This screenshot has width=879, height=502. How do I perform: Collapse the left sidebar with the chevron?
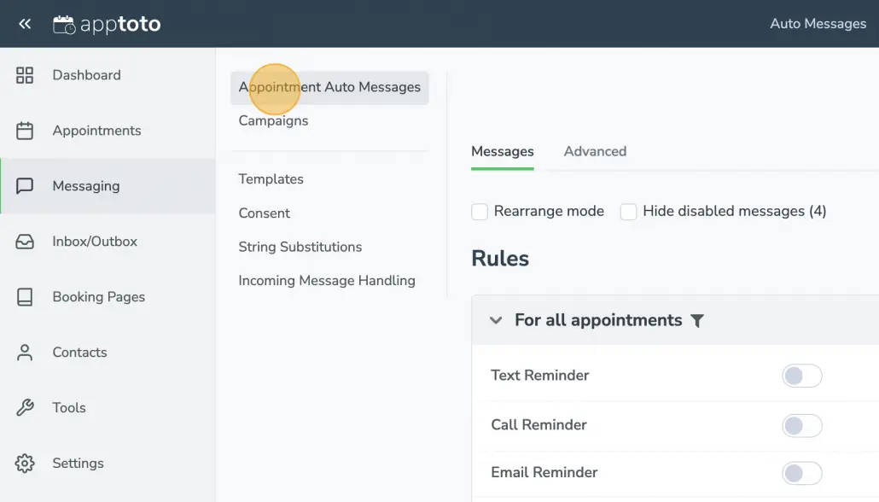point(25,23)
